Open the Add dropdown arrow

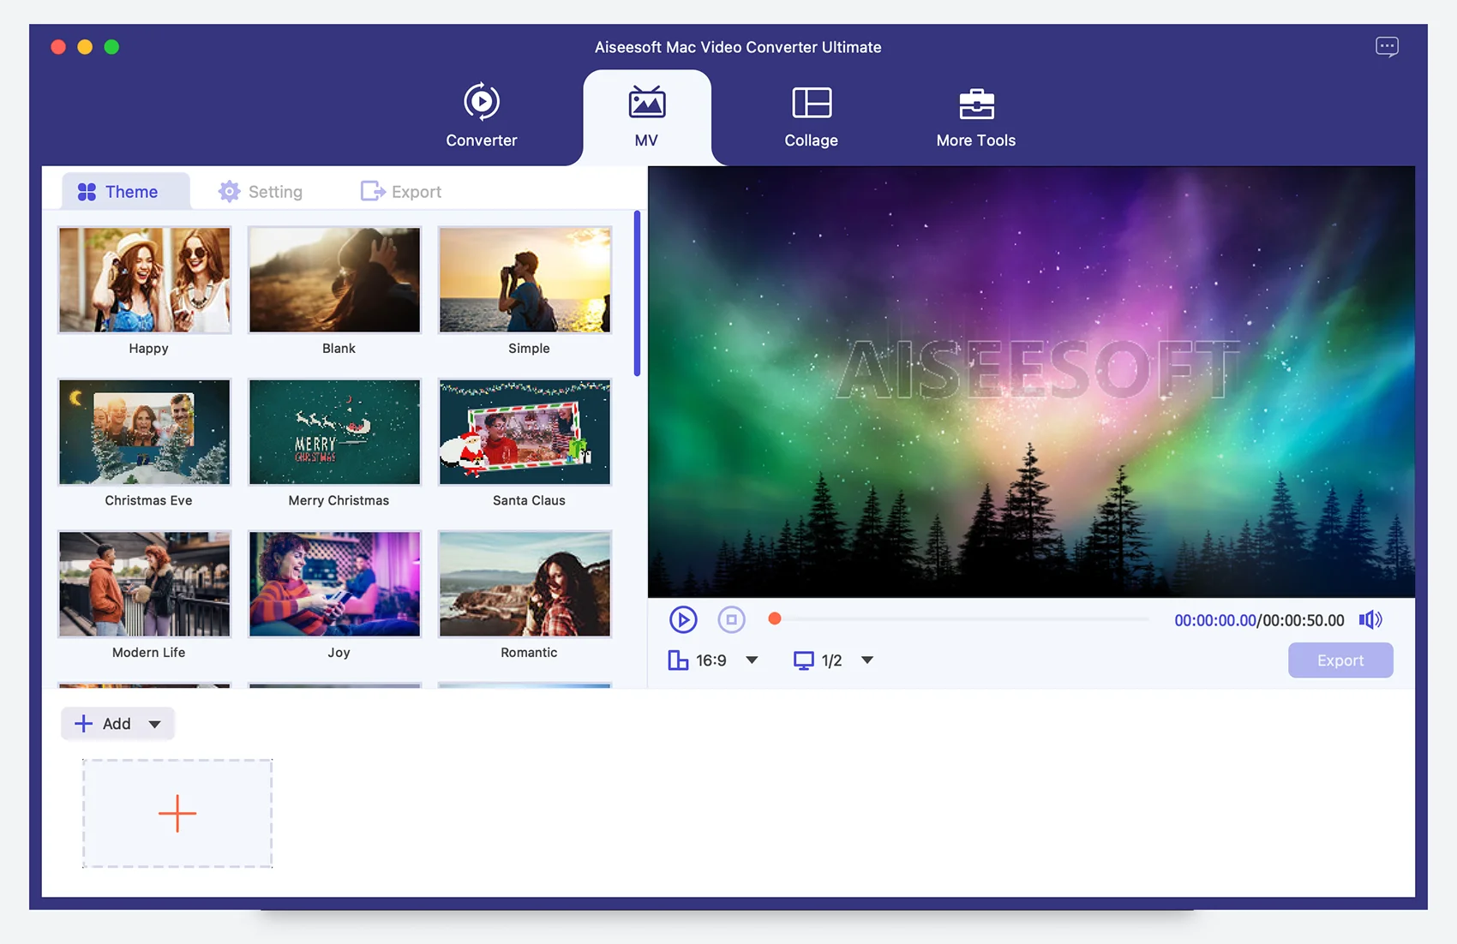click(155, 724)
